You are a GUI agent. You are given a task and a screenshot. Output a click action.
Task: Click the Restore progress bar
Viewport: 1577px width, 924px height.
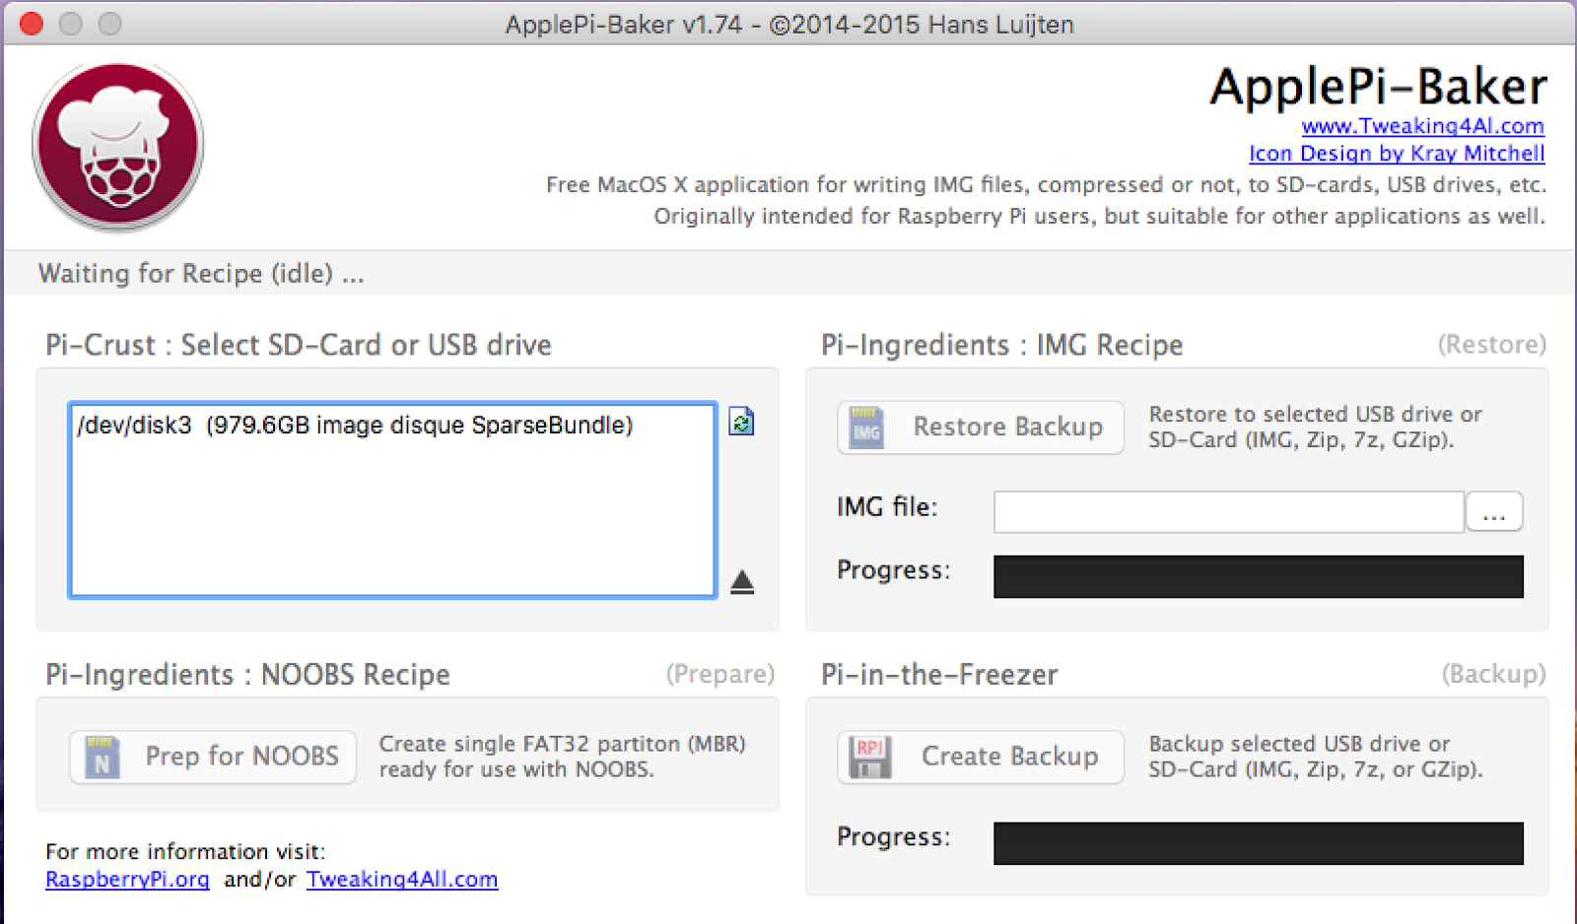point(1258,576)
